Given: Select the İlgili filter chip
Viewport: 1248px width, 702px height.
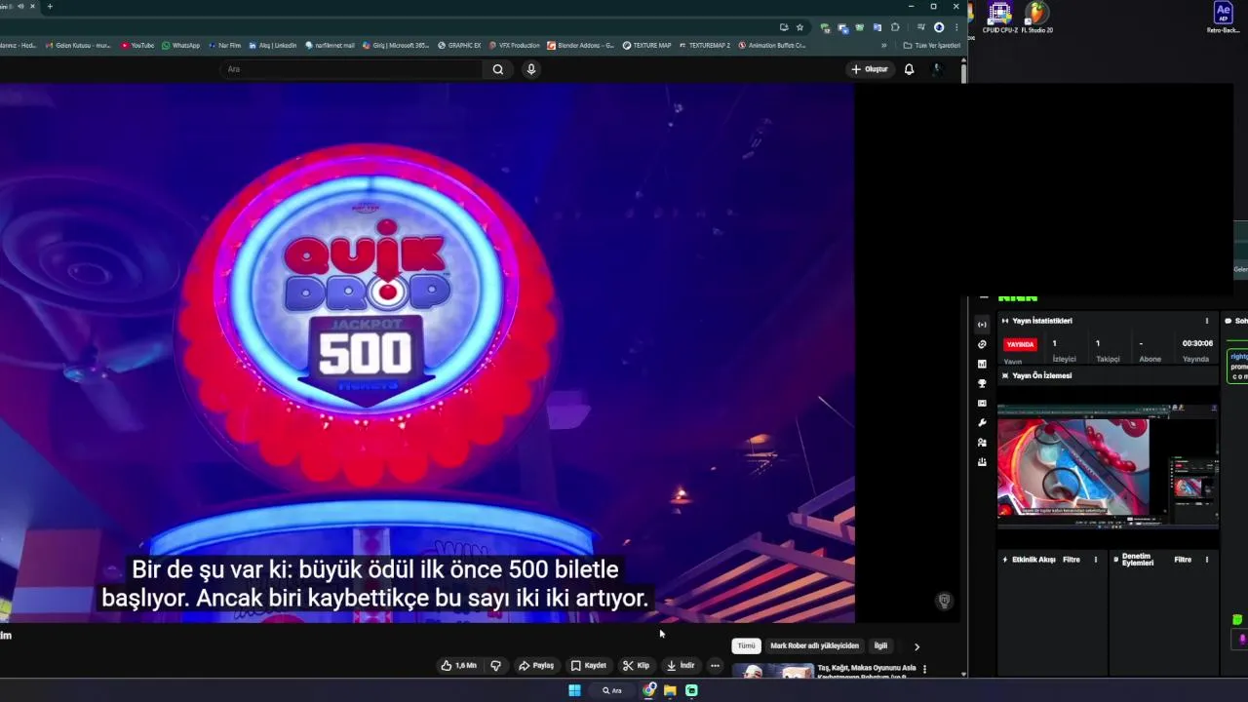Looking at the screenshot, I should (x=880, y=645).
